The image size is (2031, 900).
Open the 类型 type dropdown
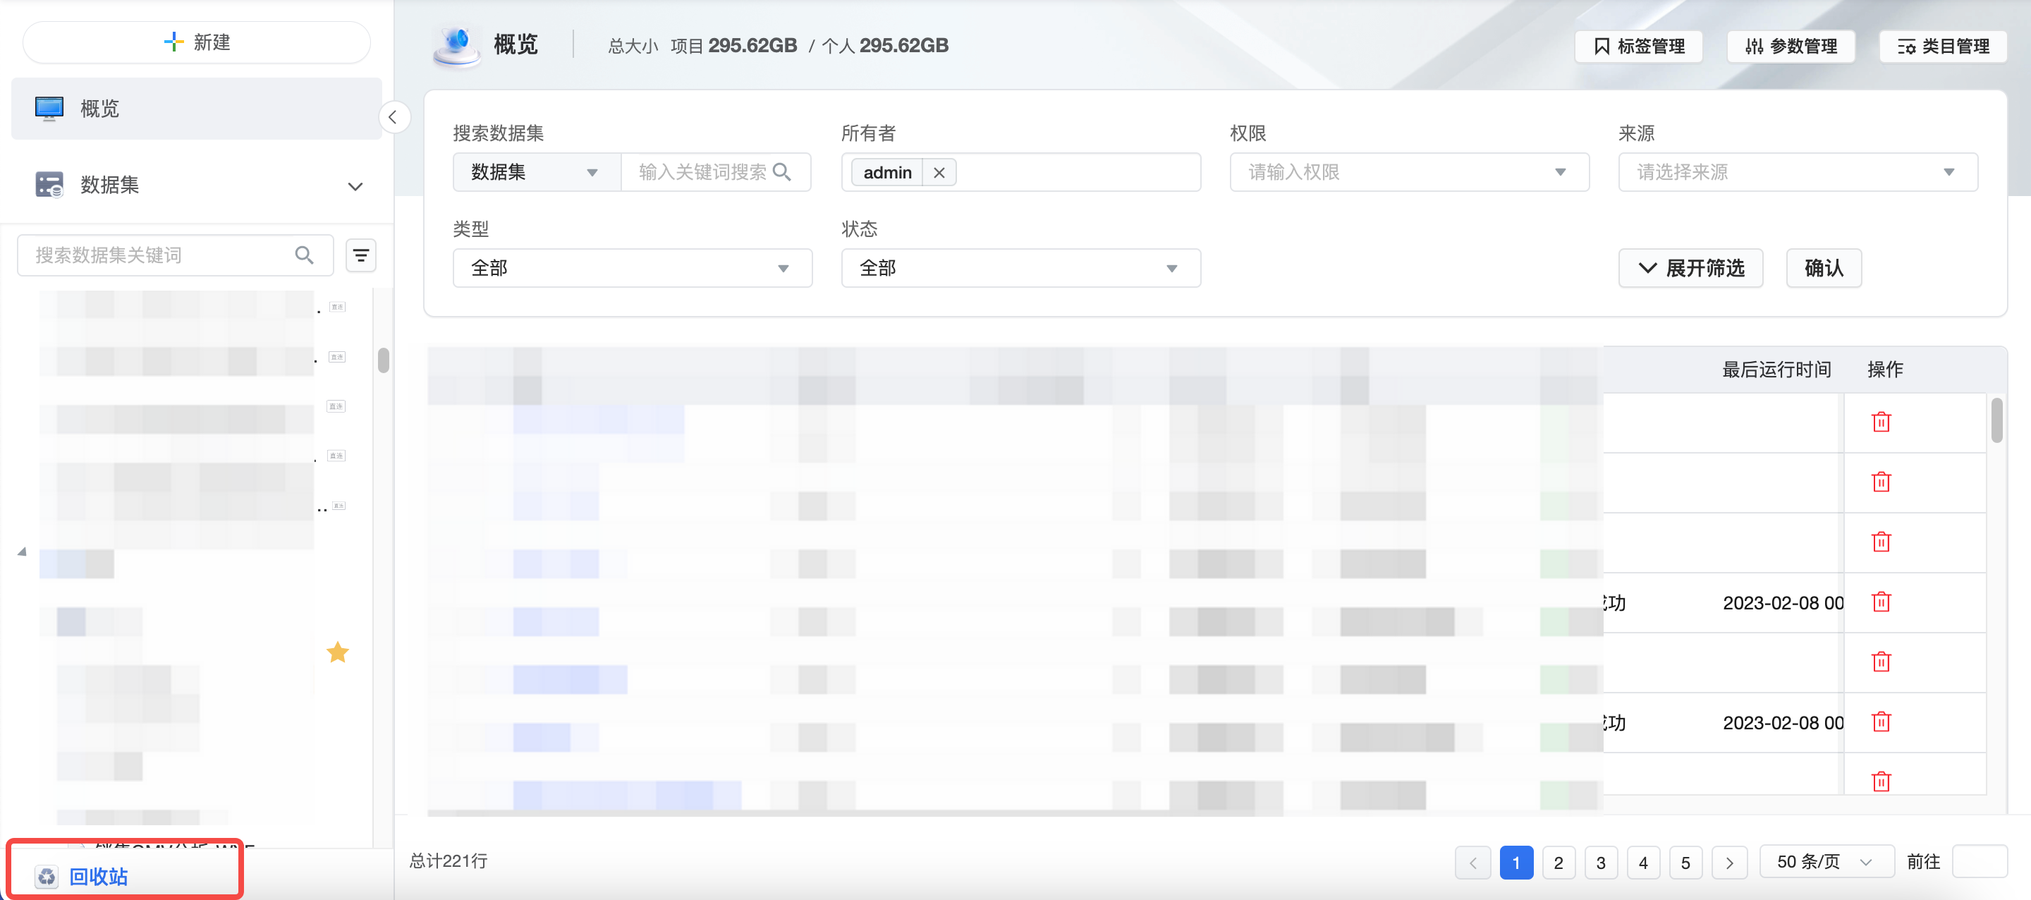632,268
